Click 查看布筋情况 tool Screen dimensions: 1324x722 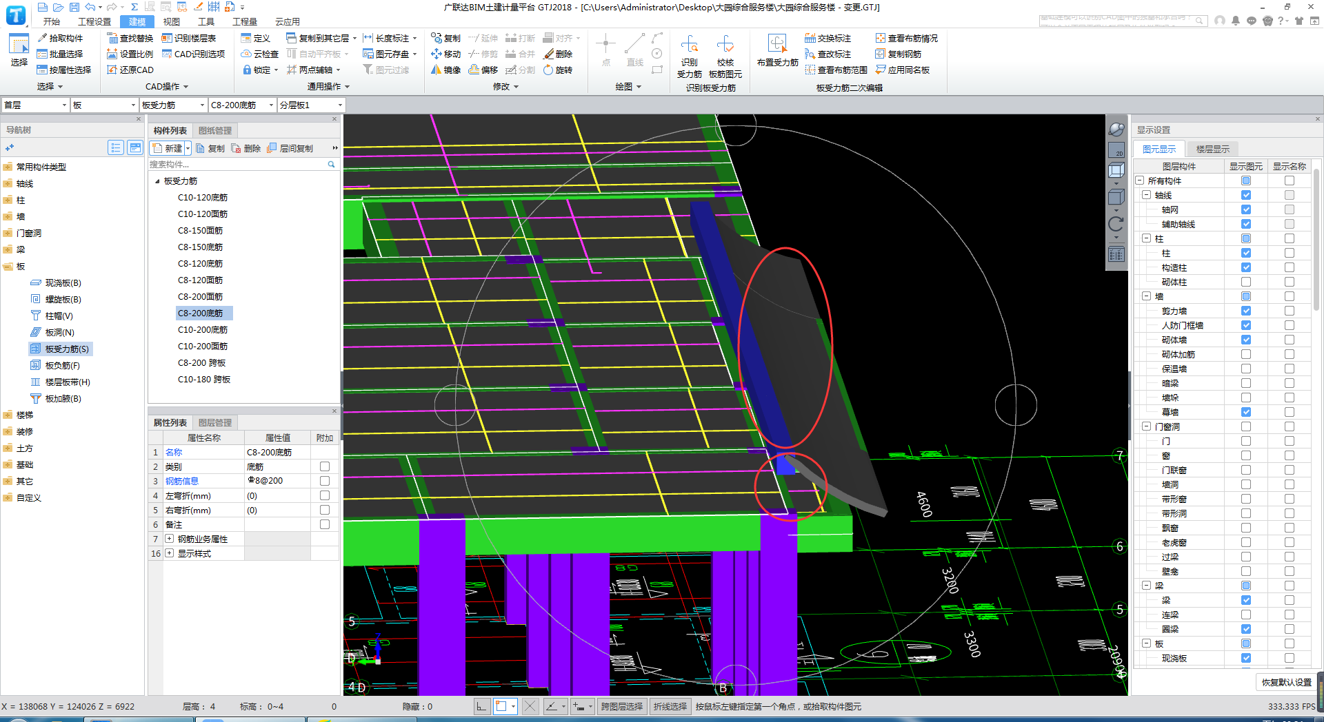tap(906, 38)
